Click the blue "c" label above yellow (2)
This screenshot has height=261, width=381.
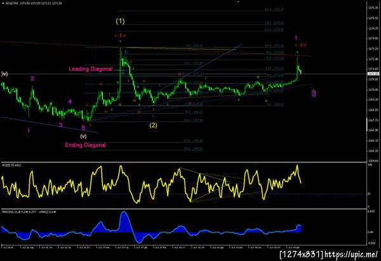(x=153, y=116)
